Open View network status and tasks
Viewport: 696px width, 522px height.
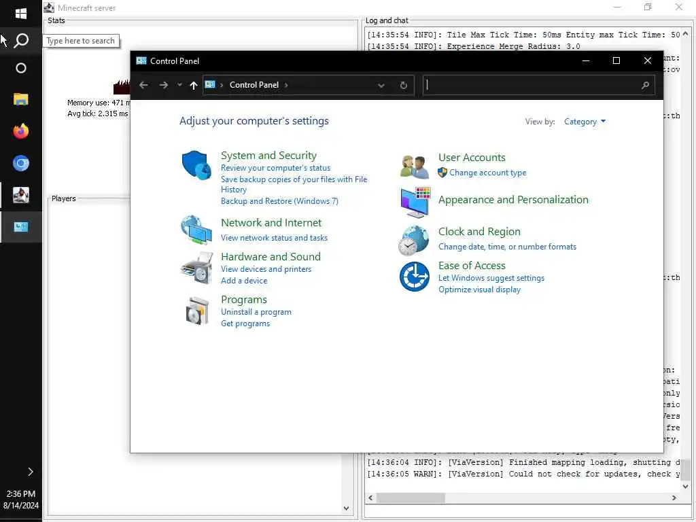[x=275, y=238]
